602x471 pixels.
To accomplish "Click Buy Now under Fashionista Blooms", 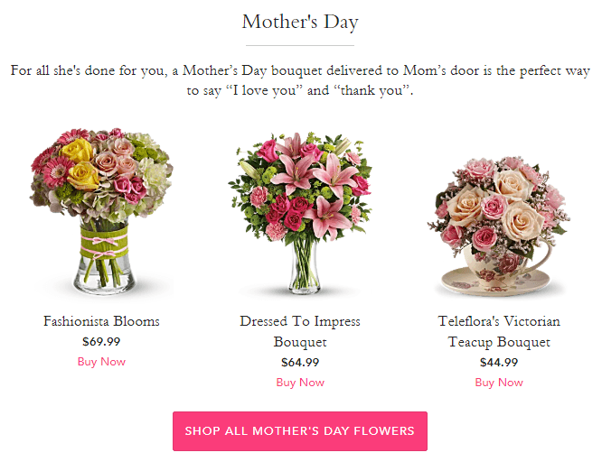I will (101, 362).
